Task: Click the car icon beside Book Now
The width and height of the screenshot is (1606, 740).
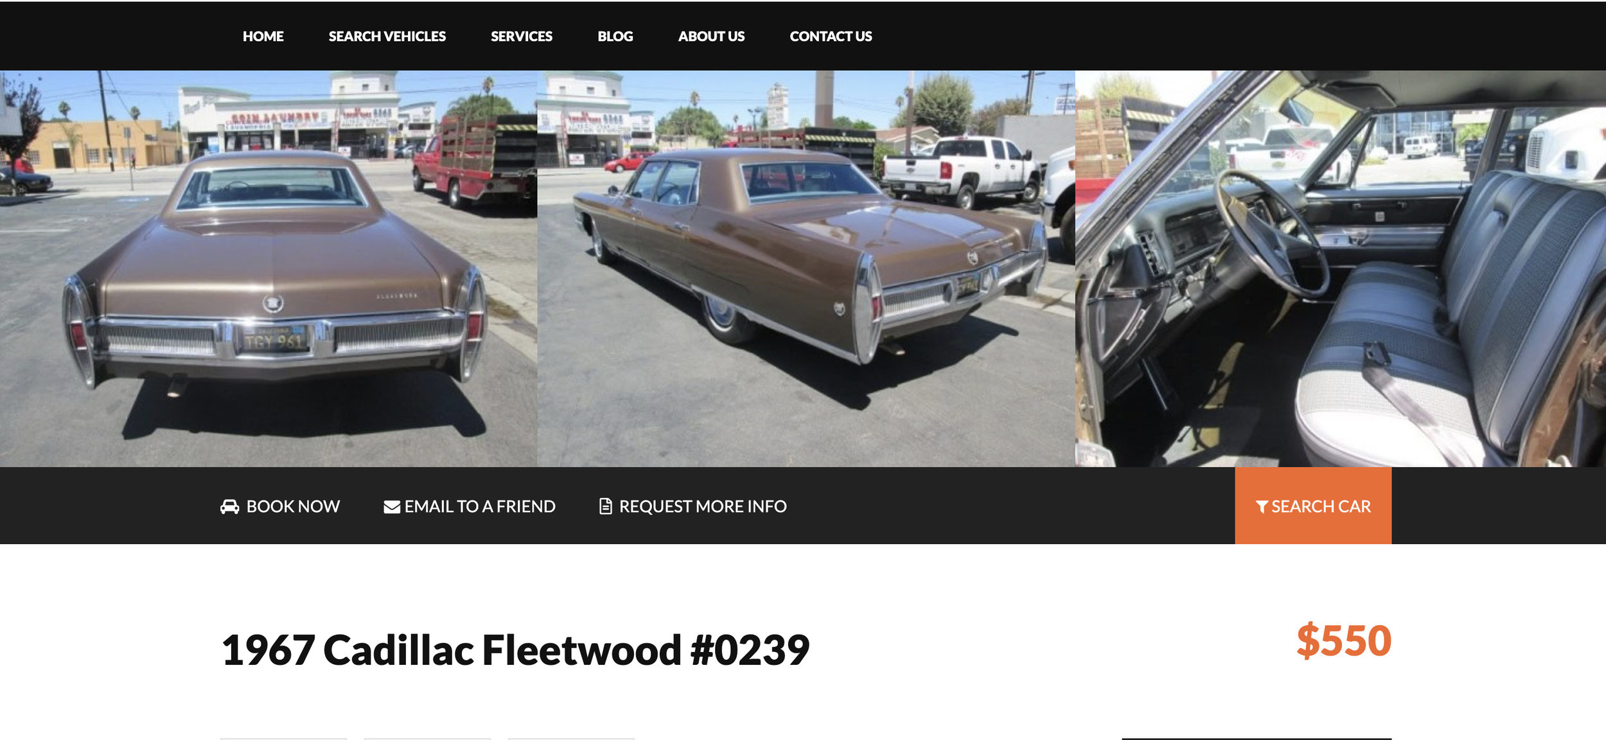Action: [229, 507]
